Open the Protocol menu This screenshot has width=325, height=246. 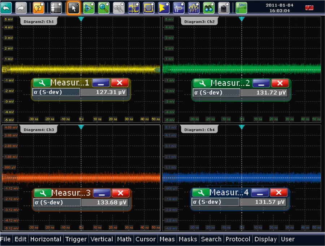click(238, 239)
